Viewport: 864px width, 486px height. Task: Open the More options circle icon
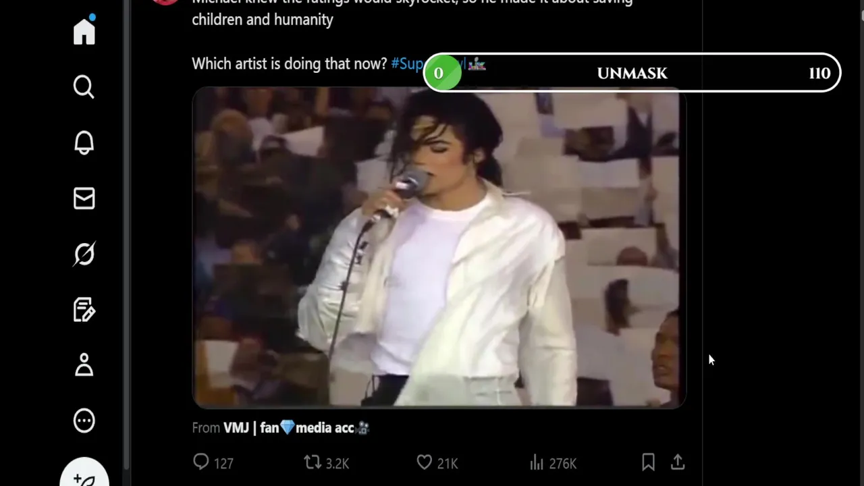point(84,421)
